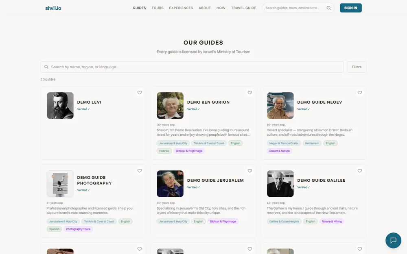Focus the search by name, region field
407x254 pixels.
(192, 67)
